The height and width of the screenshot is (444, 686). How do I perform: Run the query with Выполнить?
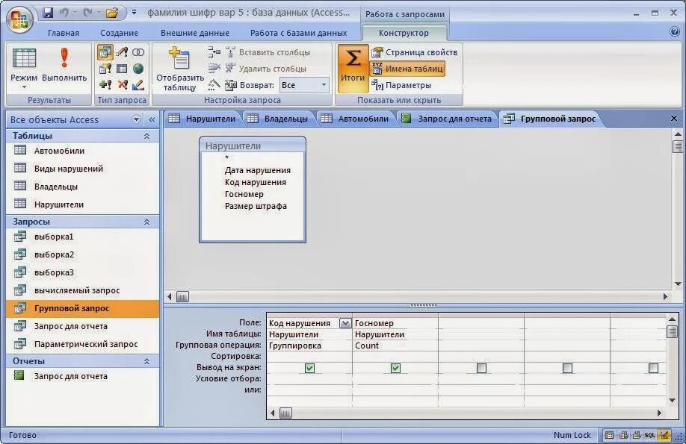tap(64, 66)
